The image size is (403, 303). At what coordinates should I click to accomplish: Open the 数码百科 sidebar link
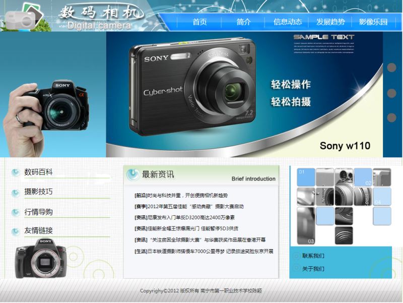38,172
